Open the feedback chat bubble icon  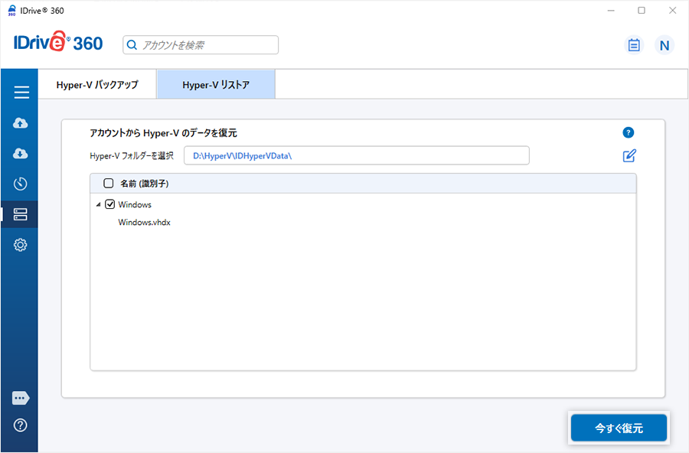click(x=21, y=398)
